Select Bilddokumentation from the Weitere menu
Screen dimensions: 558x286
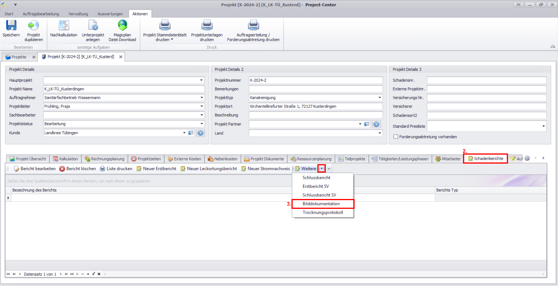coord(321,204)
